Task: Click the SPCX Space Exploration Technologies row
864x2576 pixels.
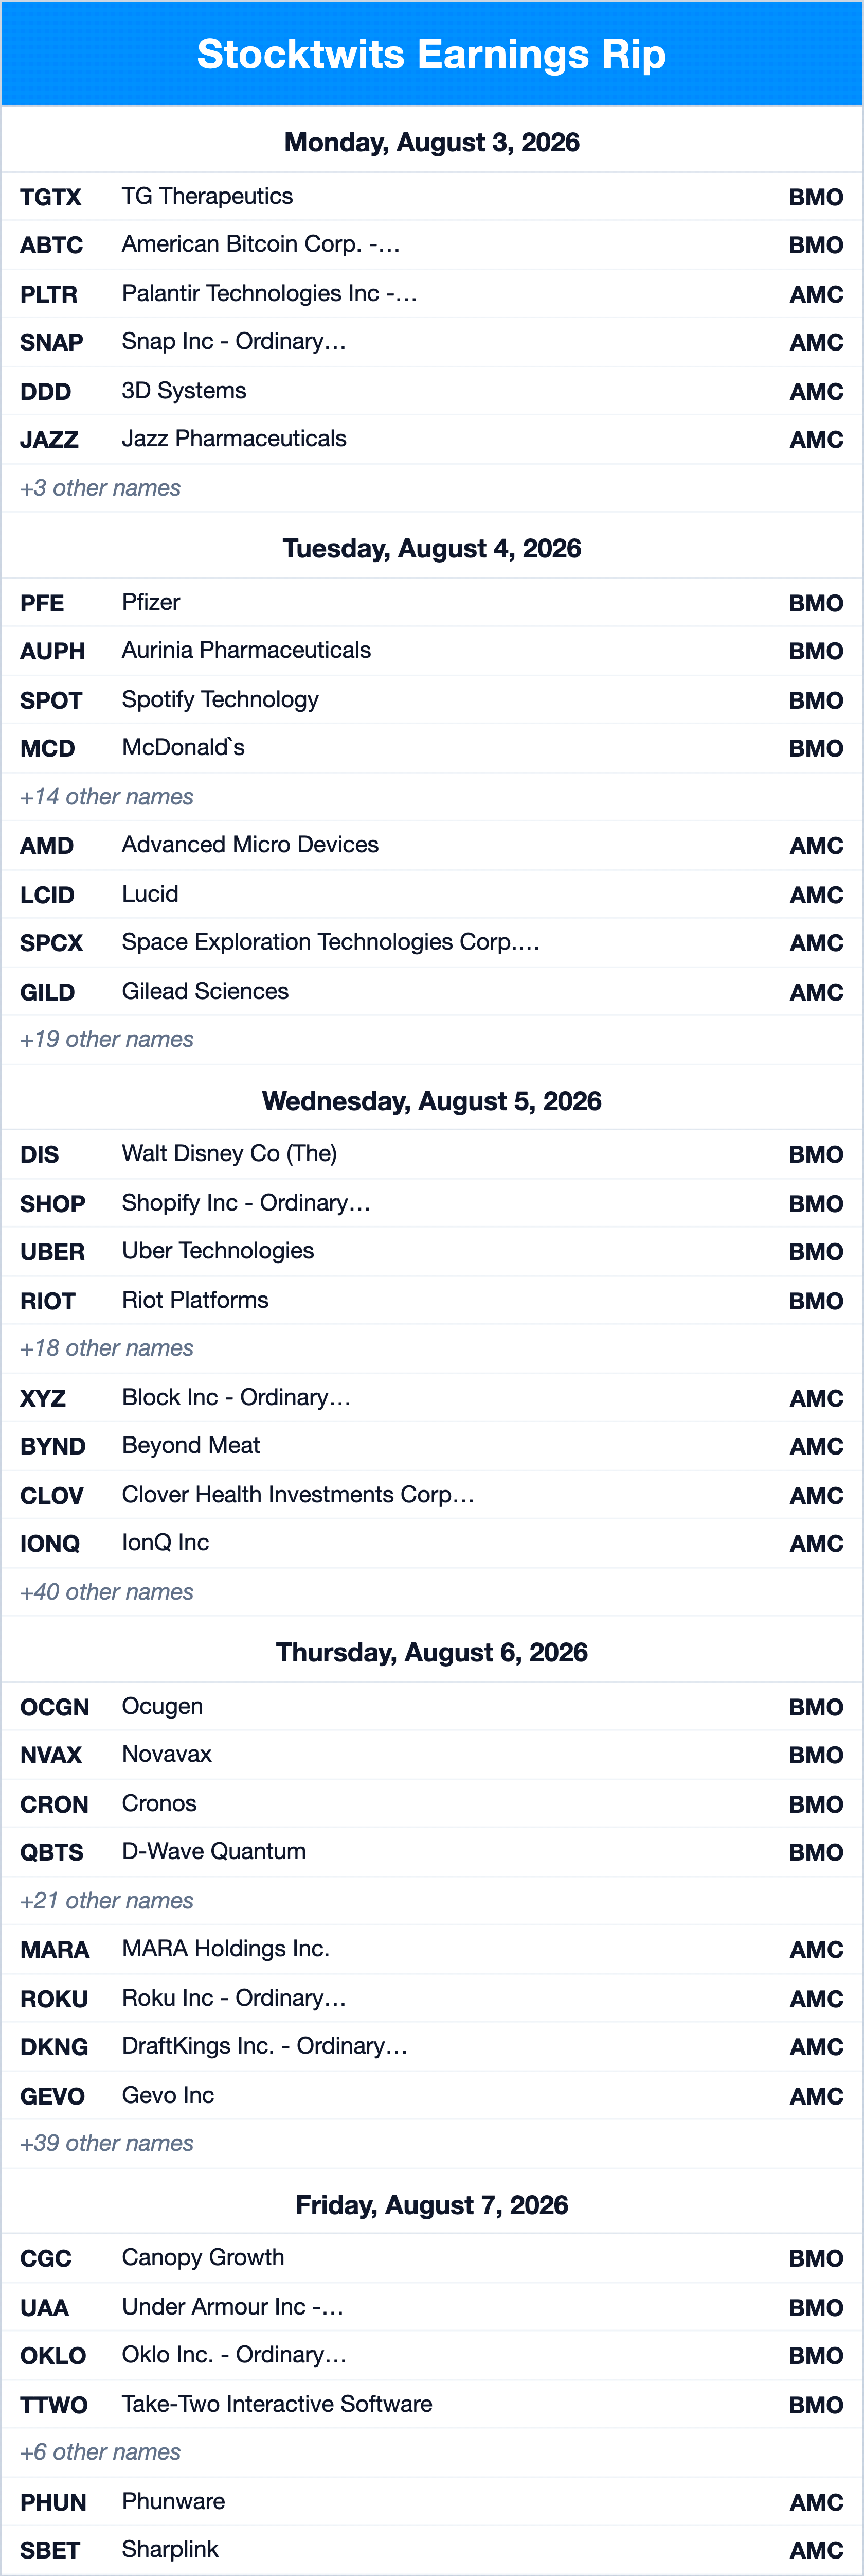Action: pos(431,943)
